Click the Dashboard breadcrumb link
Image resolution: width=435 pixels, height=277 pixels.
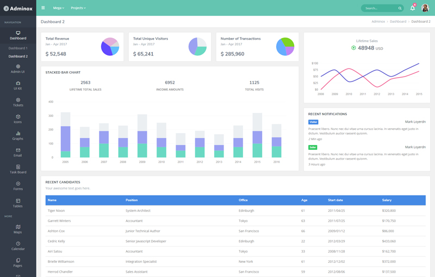tap(397, 22)
